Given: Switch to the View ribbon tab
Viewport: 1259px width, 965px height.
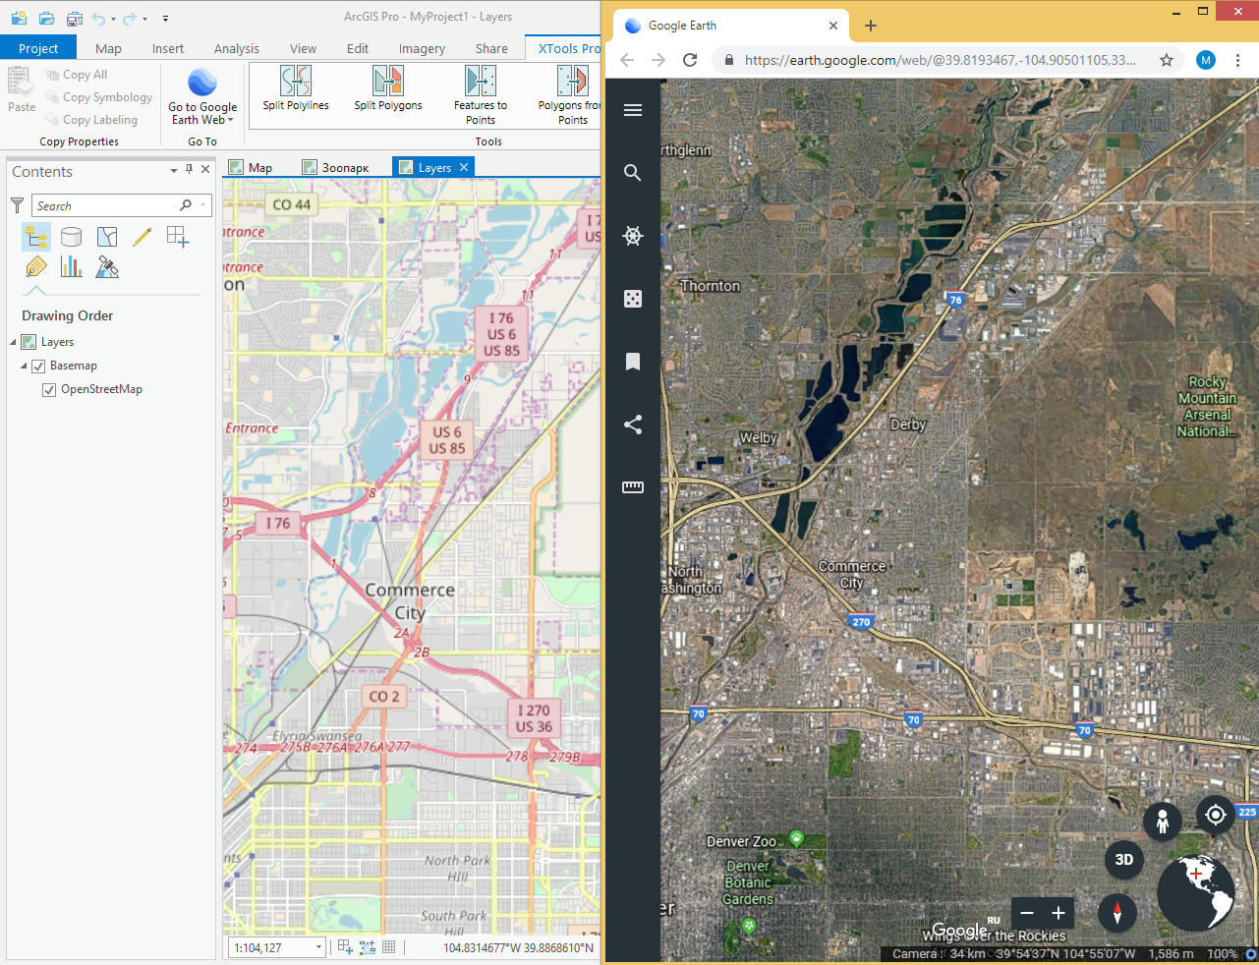Looking at the screenshot, I should (x=303, y=48).
